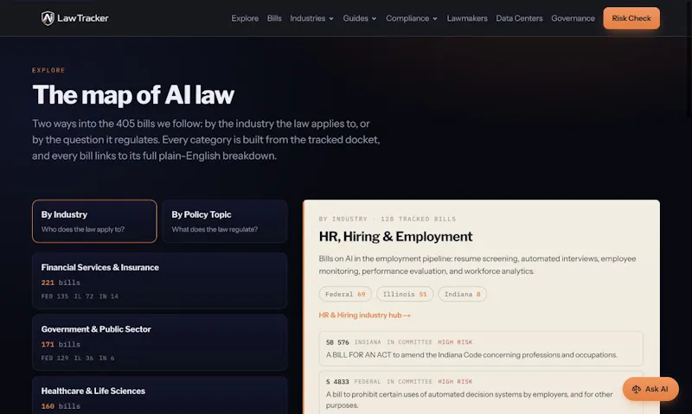Select Government & Public Sector card
The width and height of the screenshot is (692, 414).
[x=160, y=342]
